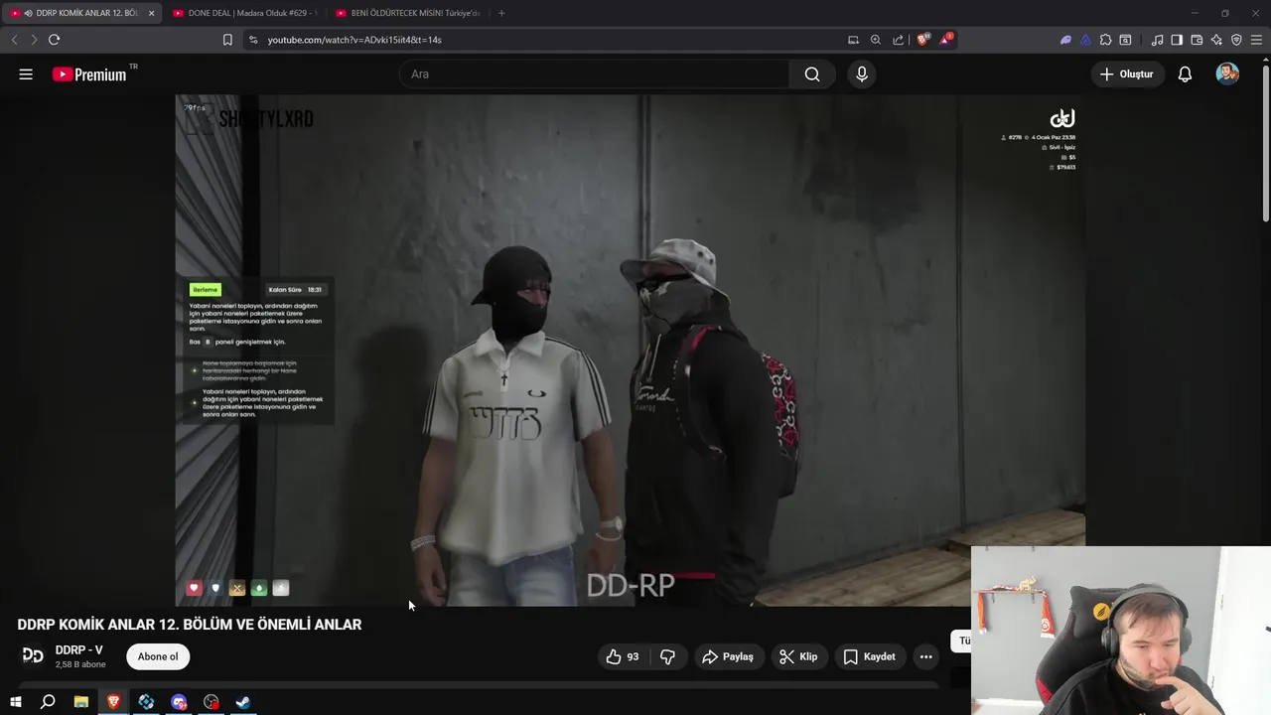Open File Explorer from taskbar
The height and width of the screenshot is (715, 1271).
(x=81, y=702)
